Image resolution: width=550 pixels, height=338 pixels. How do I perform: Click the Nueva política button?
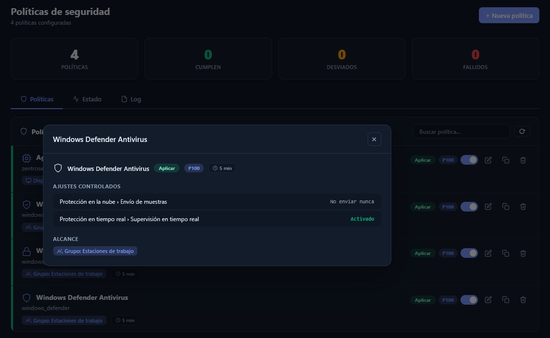pyautogui.click(x=509, y=15)
